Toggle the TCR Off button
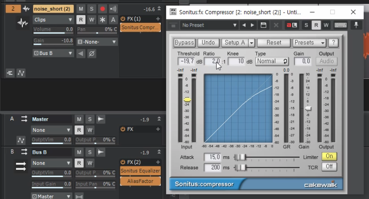This screenshot has width=369, height=199. pos(329,167)
